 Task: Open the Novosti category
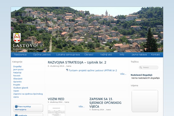[x=17, y=76]
